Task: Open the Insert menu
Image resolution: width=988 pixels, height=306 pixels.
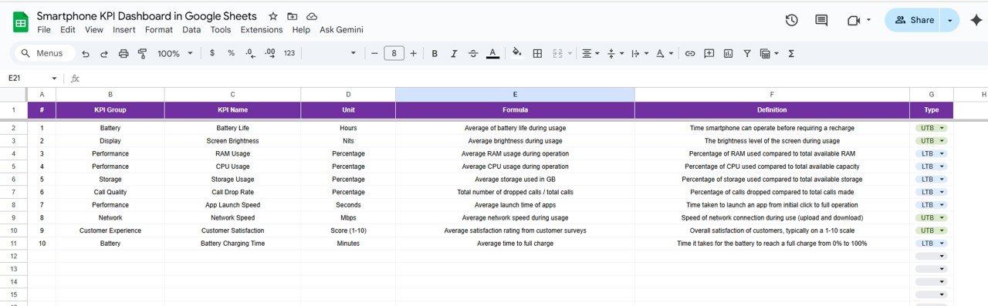Action: 124,29
